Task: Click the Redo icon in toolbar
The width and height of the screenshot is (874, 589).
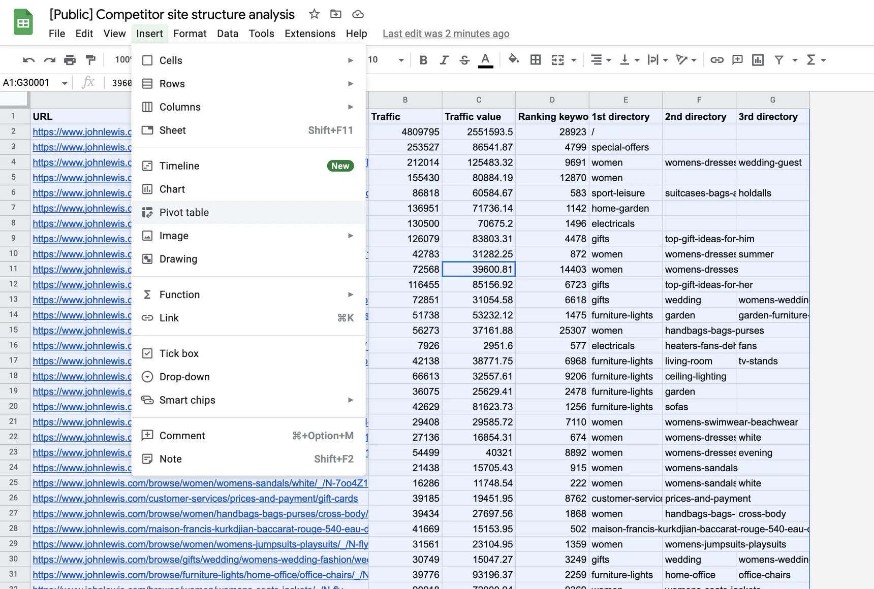Action: (x=49, y=60)
